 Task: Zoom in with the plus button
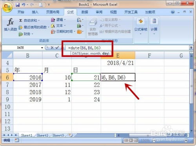[x=186, y=141]
